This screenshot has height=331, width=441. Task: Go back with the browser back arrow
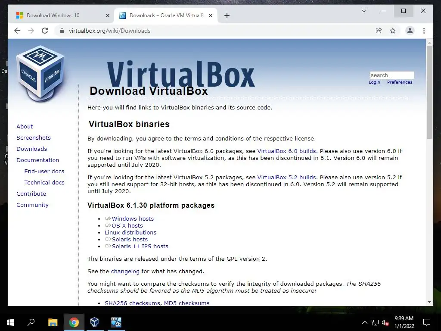tap(17, 31)
